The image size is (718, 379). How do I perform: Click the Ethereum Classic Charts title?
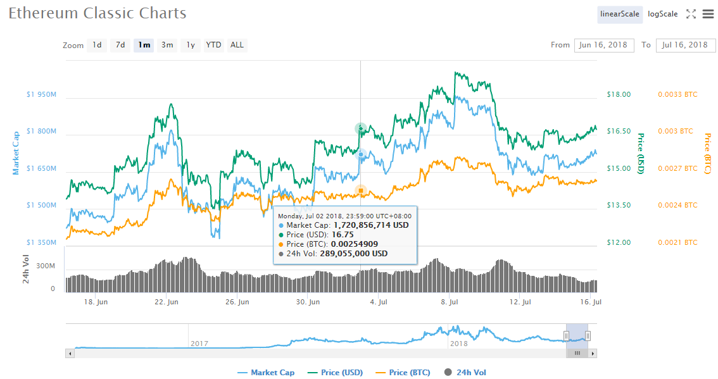click(98, 13)
